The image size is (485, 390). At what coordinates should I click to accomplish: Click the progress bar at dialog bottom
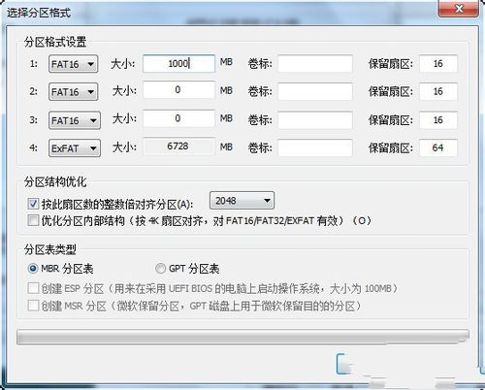(x=242, y=338)
